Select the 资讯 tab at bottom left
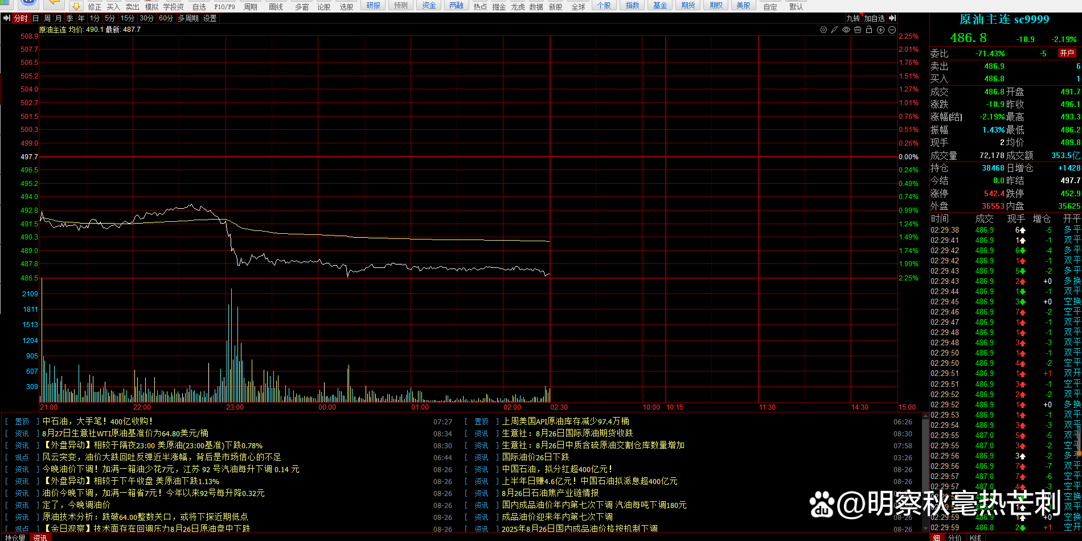 (x=40, y=537)
